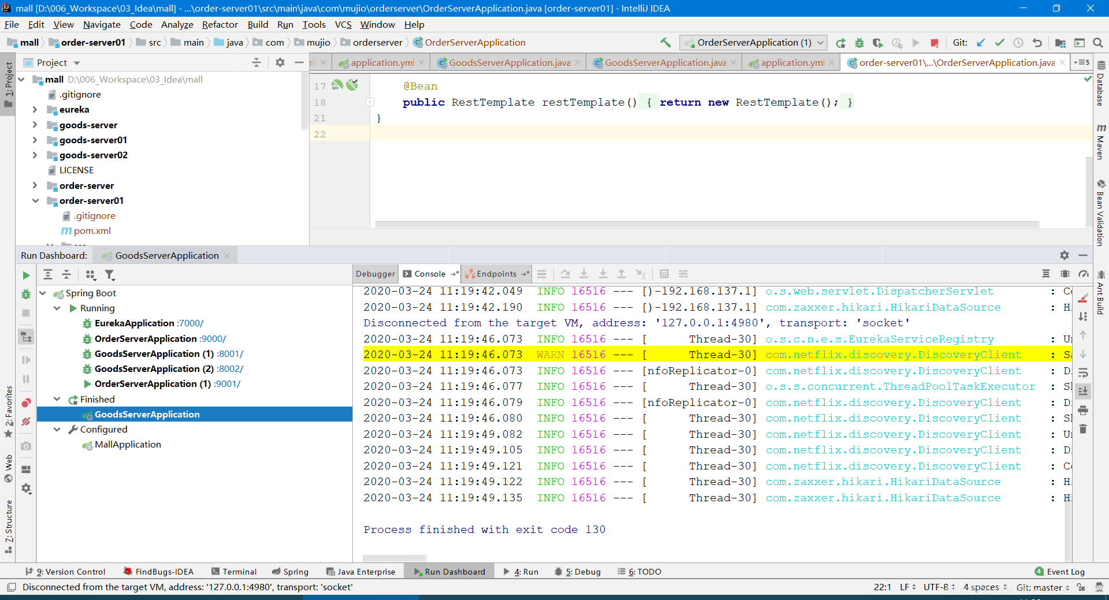Open Run Dashboard settings gear

1065,255
